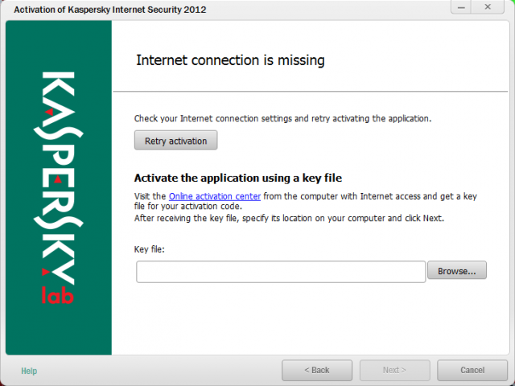Click the white Kaspersky vertical logo

pos(58,178)
